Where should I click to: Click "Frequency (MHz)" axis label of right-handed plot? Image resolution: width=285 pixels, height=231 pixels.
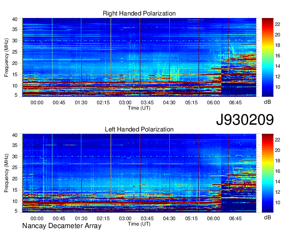tap(6, 57)
